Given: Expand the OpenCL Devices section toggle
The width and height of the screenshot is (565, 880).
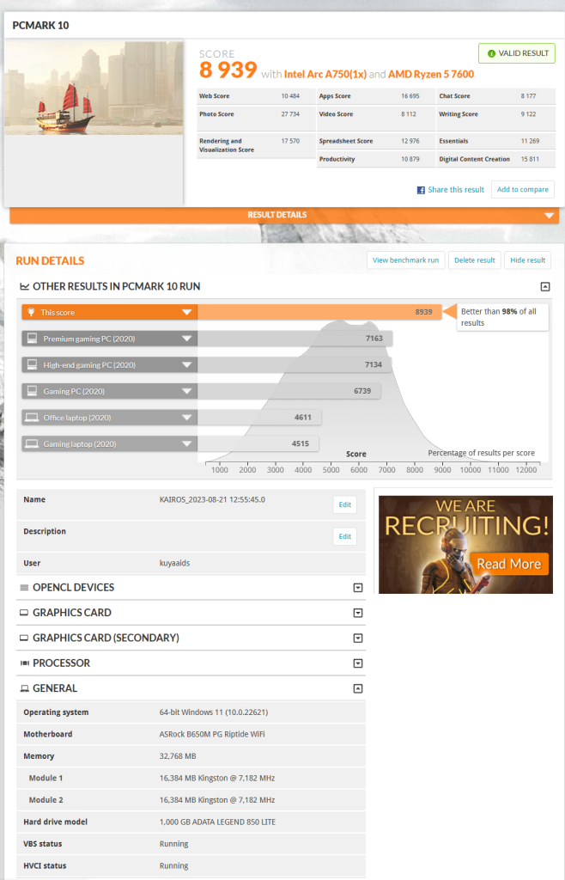Looking at the screenshot, I should [x=358, y=588].
